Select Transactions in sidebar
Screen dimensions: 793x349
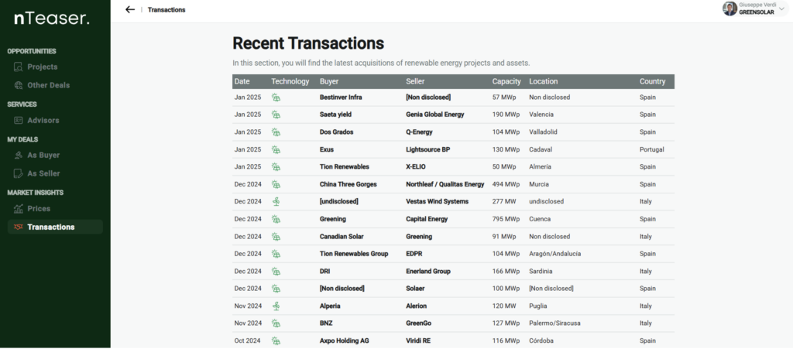55,228
